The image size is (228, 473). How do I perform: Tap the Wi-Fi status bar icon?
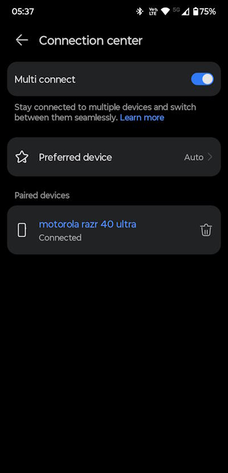(x=165, y=11)
